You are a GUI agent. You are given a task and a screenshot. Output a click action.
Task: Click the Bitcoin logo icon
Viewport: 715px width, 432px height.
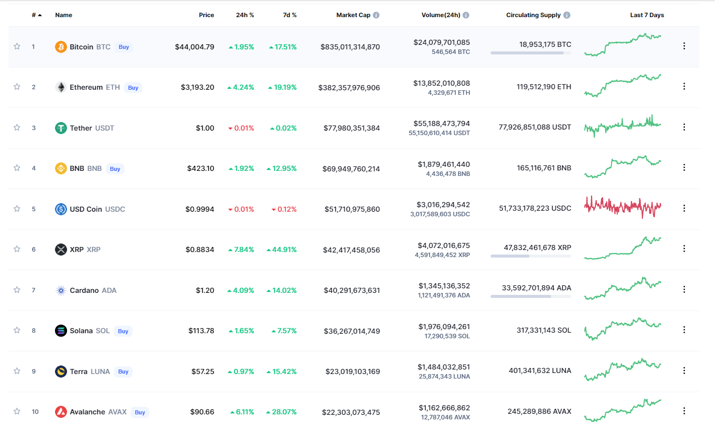(61, 46)
